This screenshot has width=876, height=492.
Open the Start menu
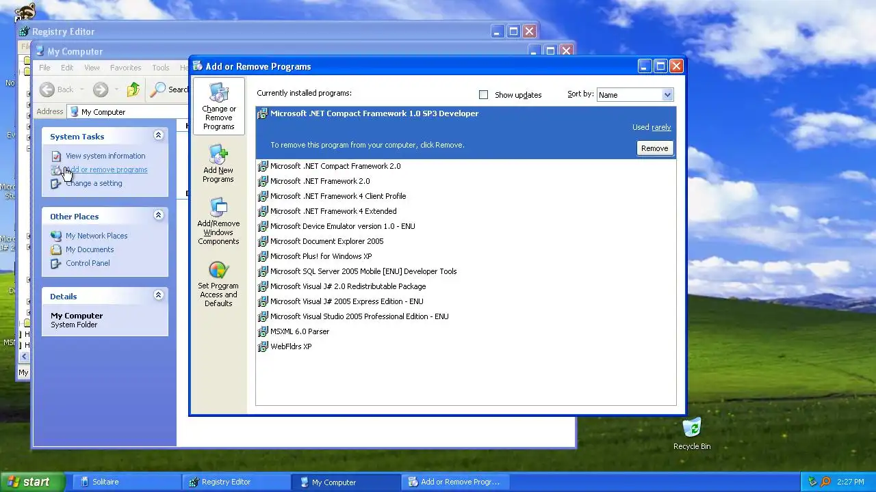click(32, 482)
